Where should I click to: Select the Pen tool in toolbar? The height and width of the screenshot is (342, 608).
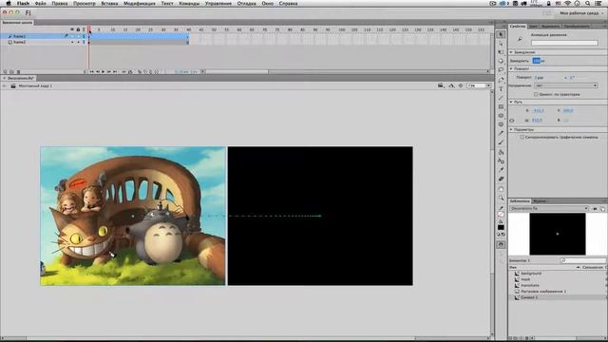pyautogui.click(x=501, y=80)
